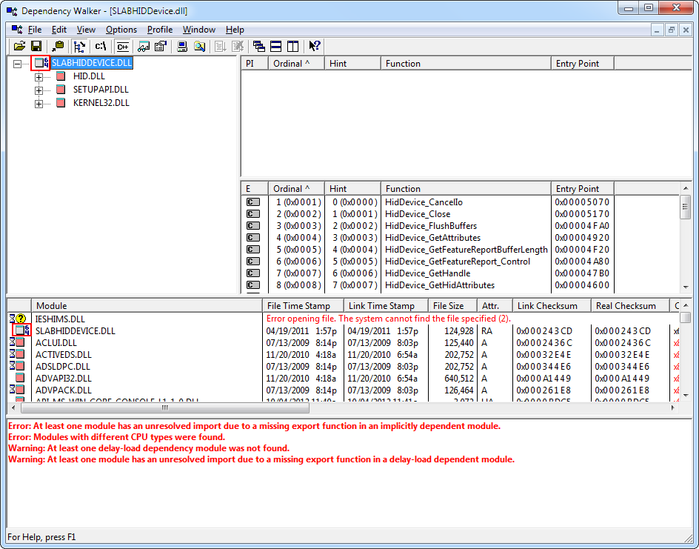
Task: Toggle View Full Paths with the c:\ icon
Action: coord(100,46)
